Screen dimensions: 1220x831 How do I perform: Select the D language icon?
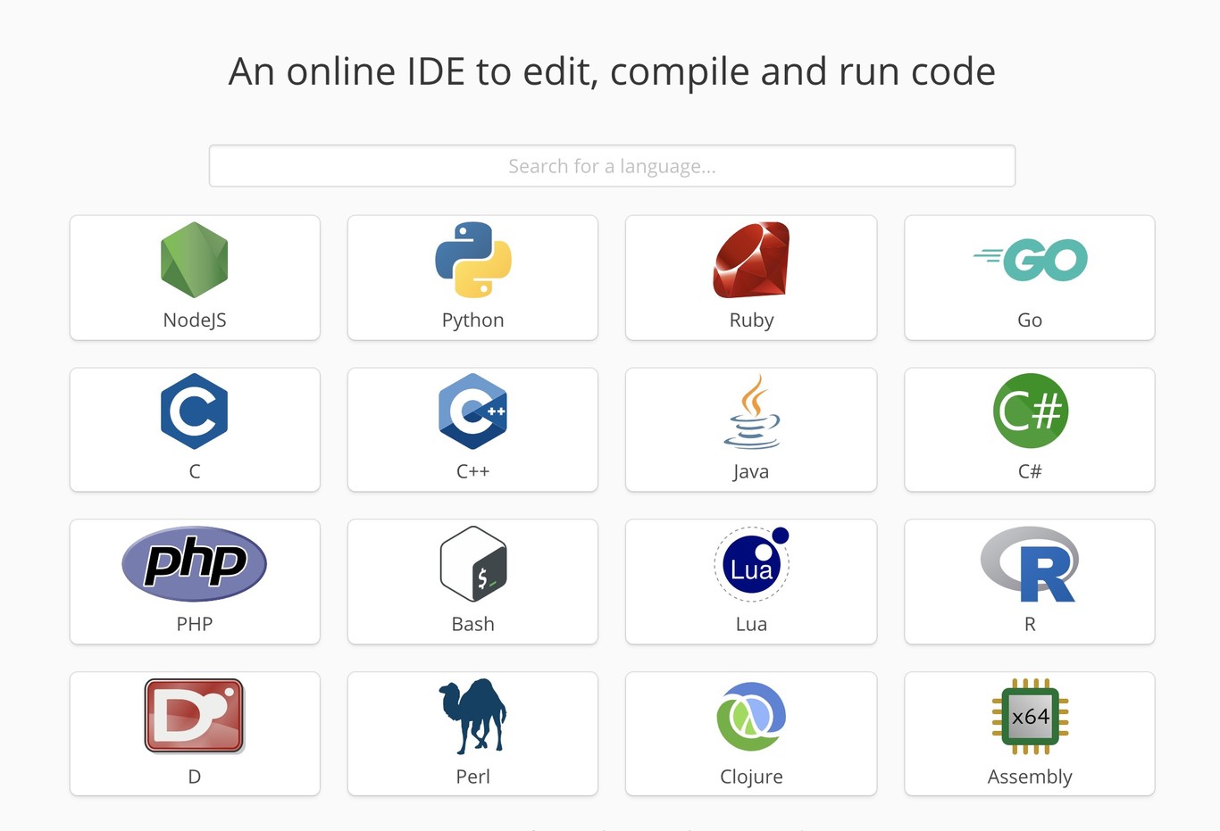click(194, 715)
